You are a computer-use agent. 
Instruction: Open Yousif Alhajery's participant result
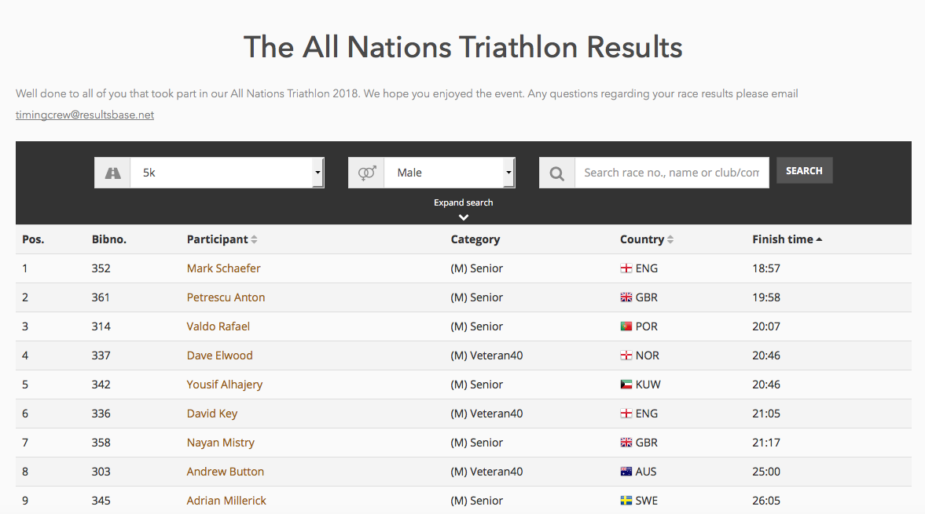point(225,385)
